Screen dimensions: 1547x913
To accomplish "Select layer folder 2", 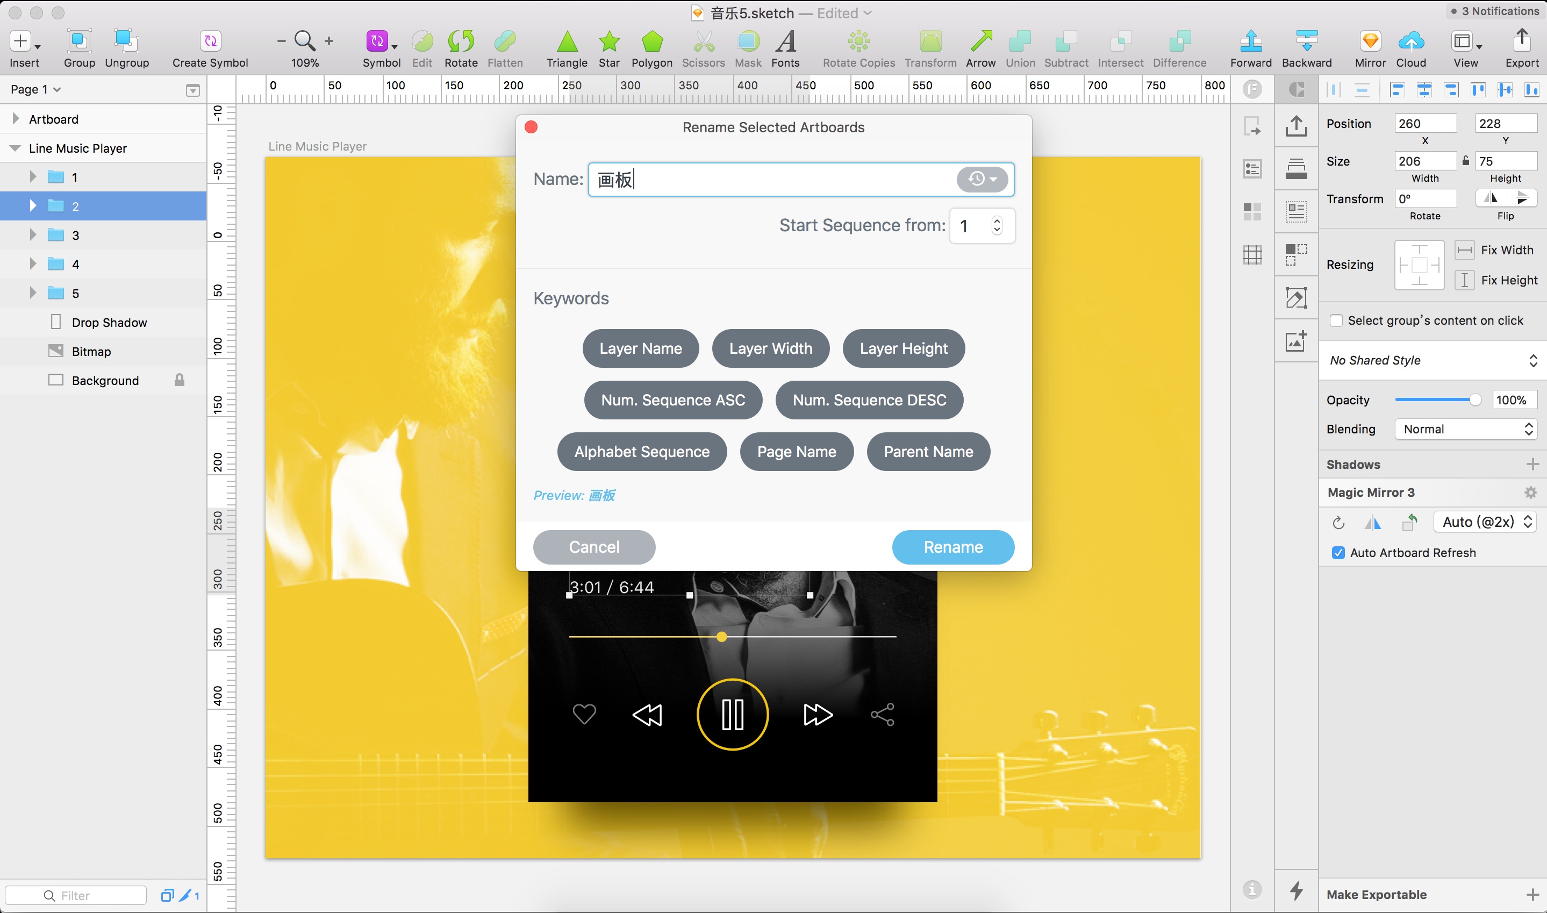I will pyautogui.click(x=103, y=205).
